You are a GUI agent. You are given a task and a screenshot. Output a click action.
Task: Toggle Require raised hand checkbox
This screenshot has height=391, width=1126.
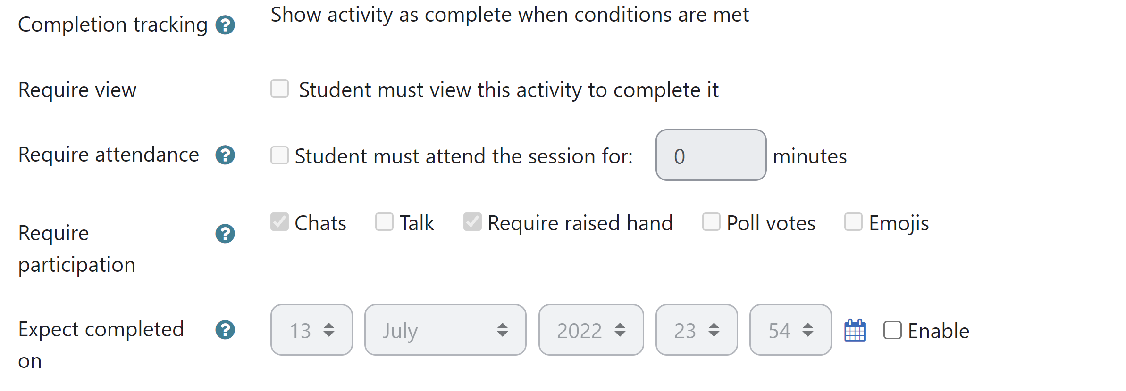[472, 221]
